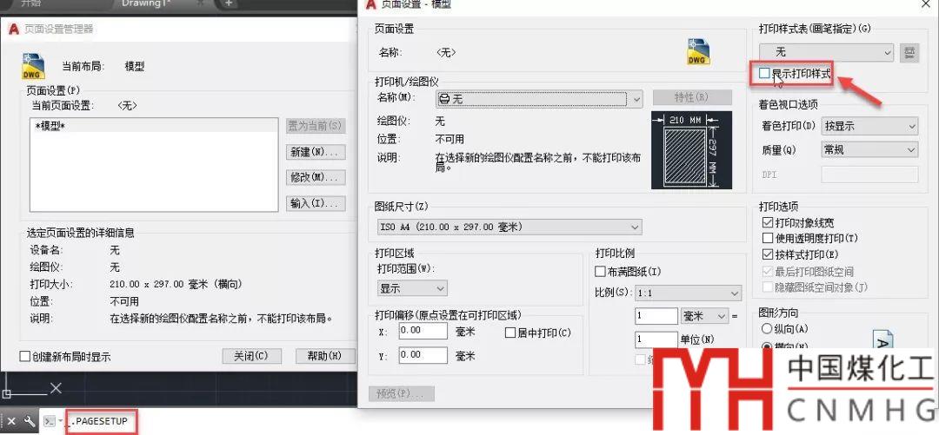Click 输入(I)... button

[316, 203]
